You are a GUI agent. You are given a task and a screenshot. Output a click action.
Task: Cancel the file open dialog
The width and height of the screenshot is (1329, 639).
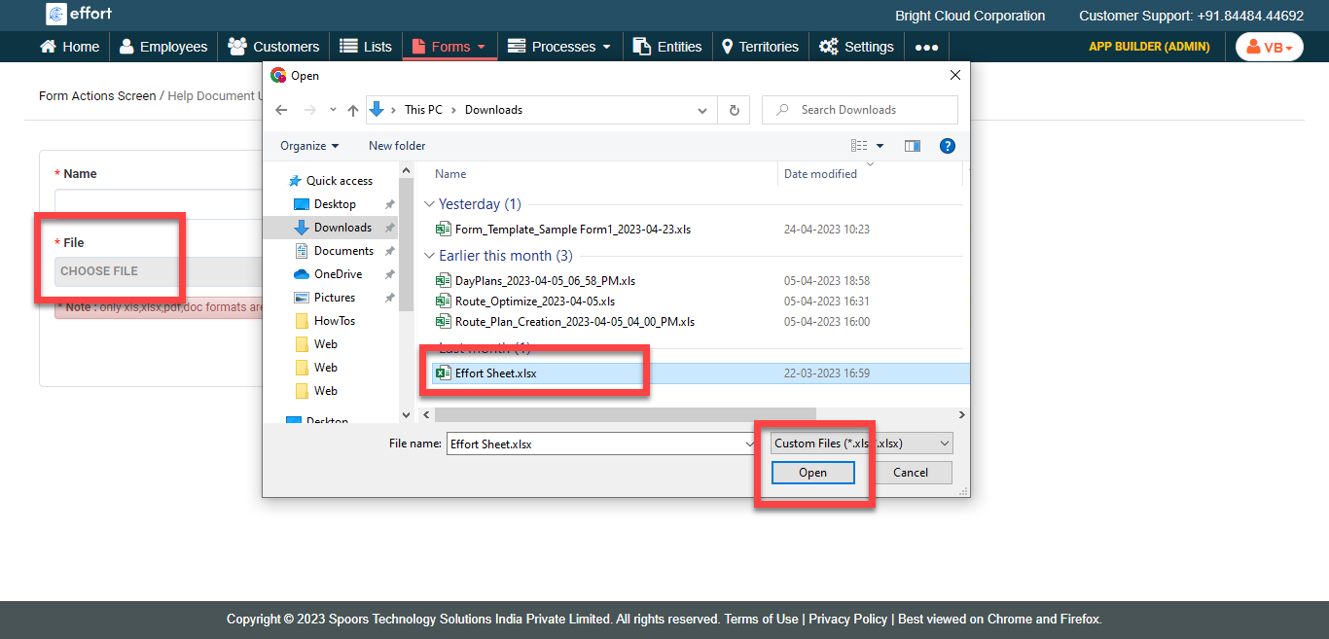(910, 473)
